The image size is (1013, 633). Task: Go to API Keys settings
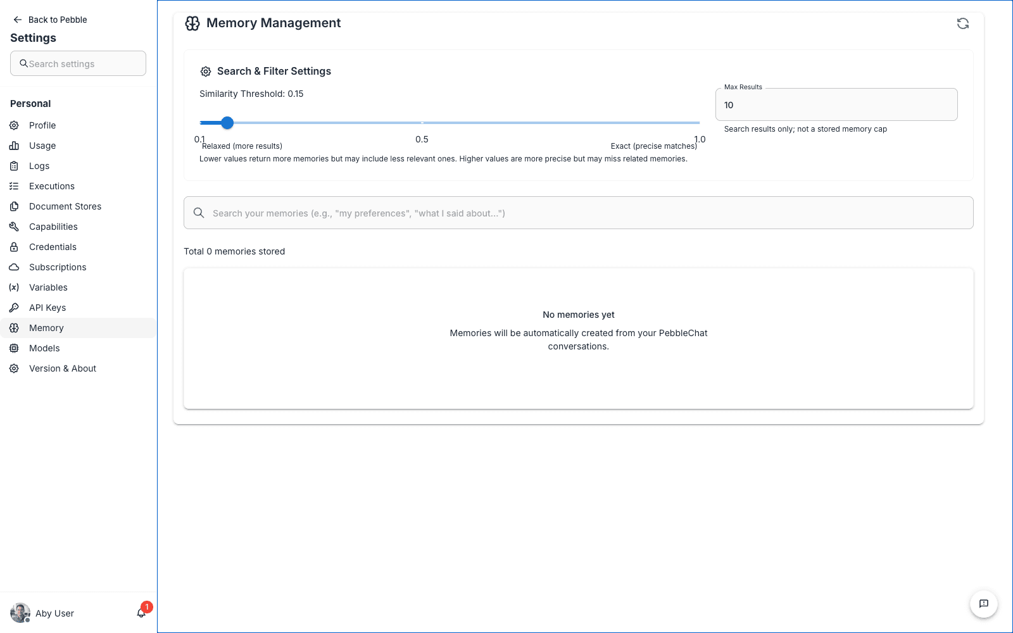(x=79, y=308)
